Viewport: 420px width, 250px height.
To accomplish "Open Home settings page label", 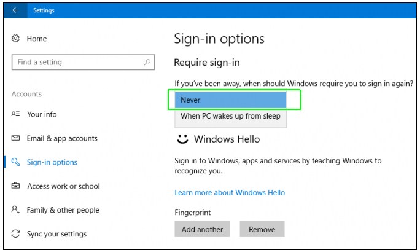I will [x=37, y=39].
